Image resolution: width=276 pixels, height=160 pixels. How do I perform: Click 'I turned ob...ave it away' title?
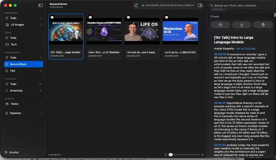tap(141, 52)
